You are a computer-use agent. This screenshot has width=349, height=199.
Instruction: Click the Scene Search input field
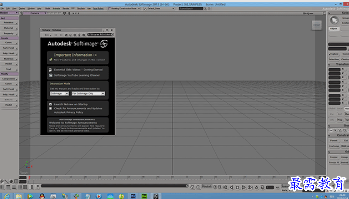click(x=191, y=9)
